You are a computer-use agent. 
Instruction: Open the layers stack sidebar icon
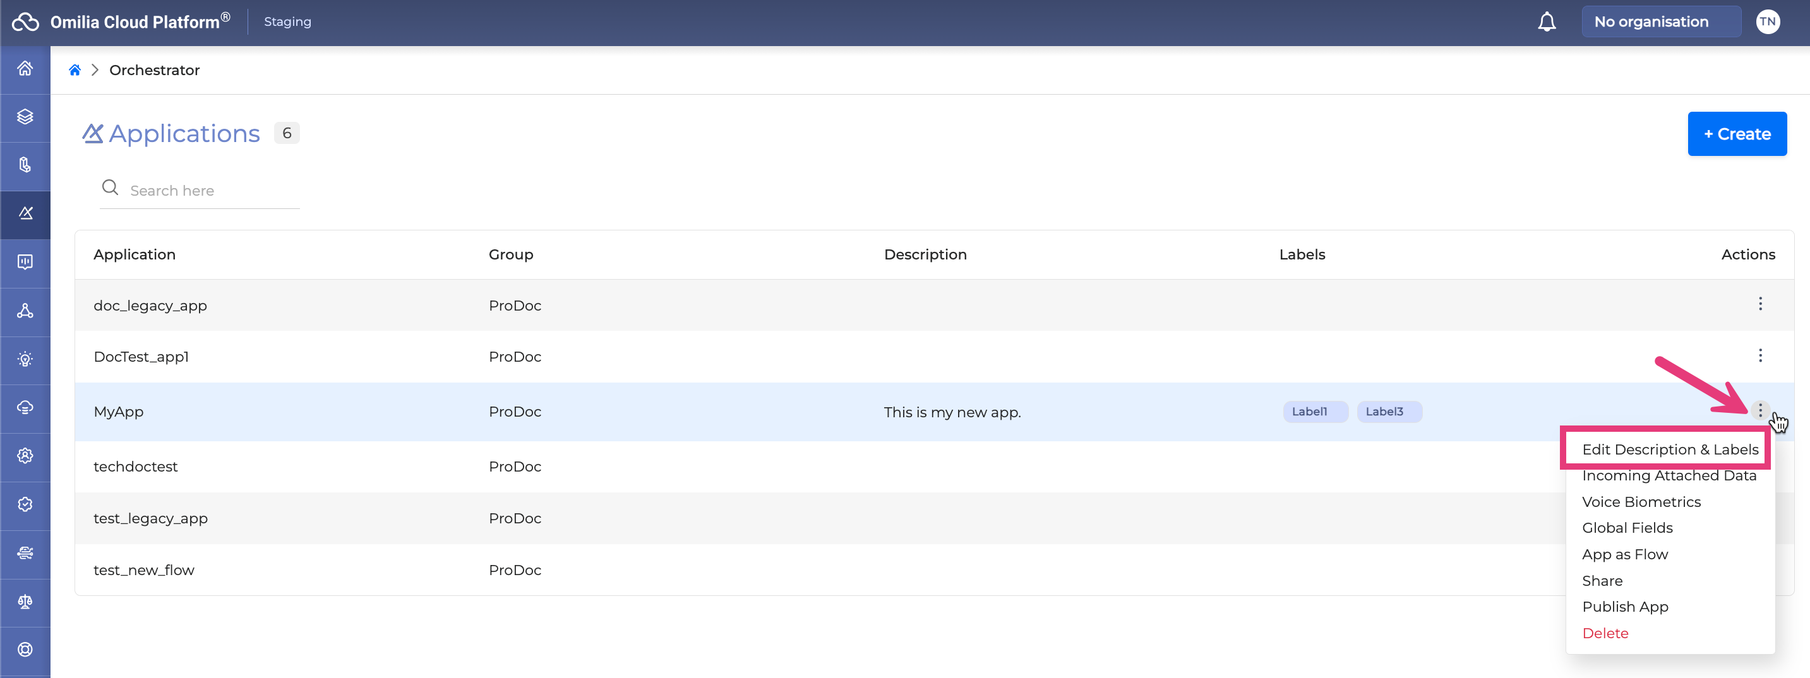[x=25, y=117]
